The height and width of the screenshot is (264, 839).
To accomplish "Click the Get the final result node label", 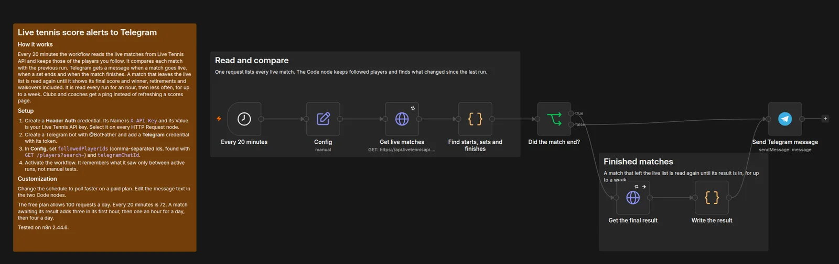I will (x=633, y=221).
